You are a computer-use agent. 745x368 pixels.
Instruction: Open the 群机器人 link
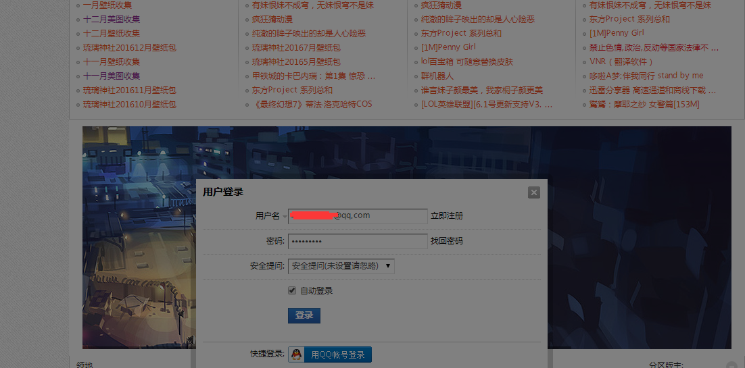click(x=437, y=76)
